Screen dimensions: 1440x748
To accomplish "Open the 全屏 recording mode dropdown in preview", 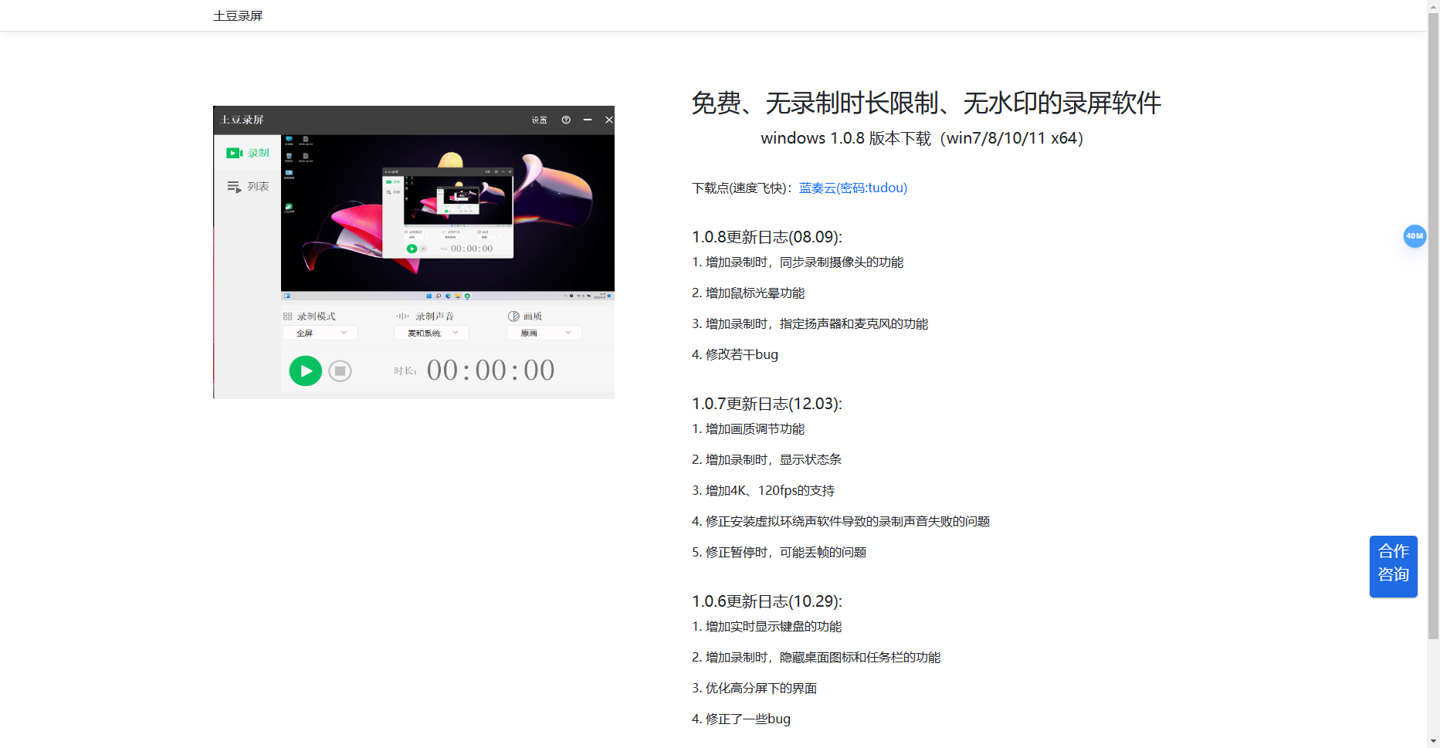I will coord(320,333).
